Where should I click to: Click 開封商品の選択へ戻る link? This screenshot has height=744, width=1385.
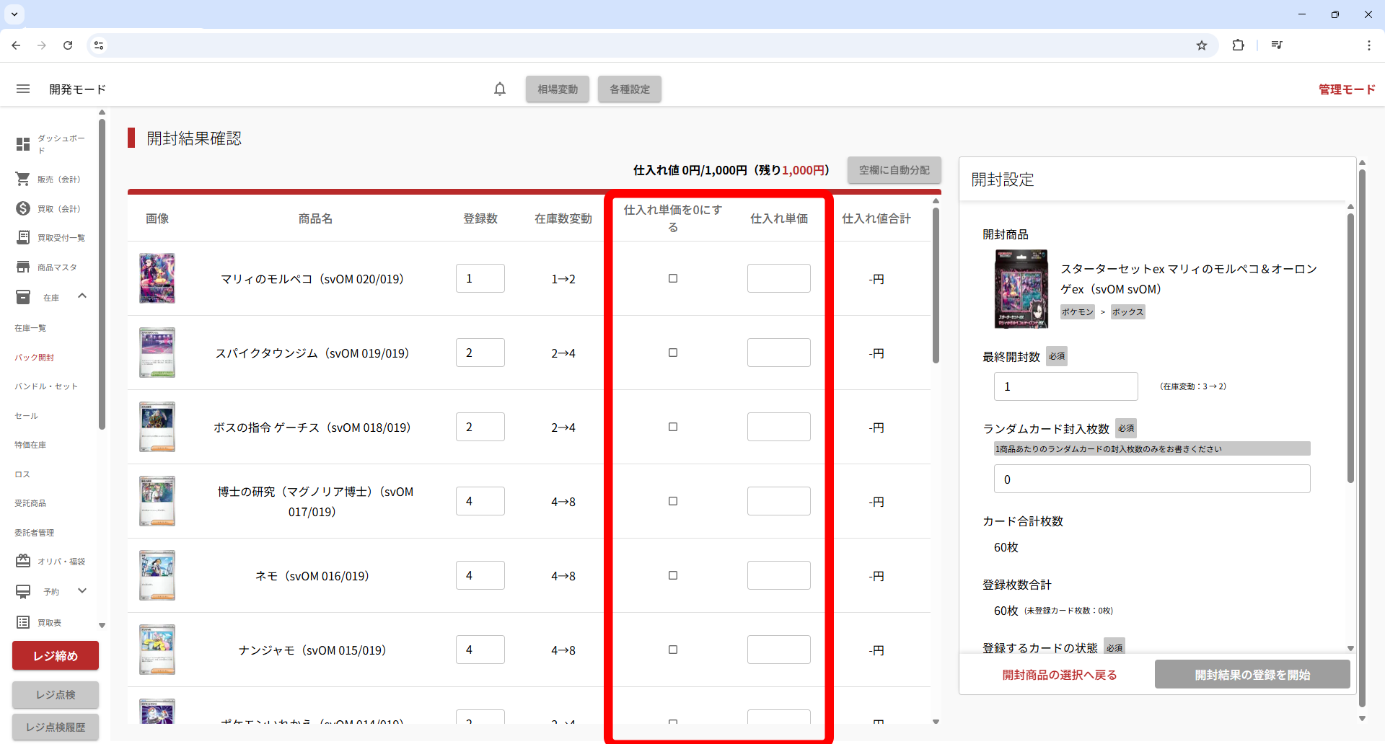(1060, 675)
